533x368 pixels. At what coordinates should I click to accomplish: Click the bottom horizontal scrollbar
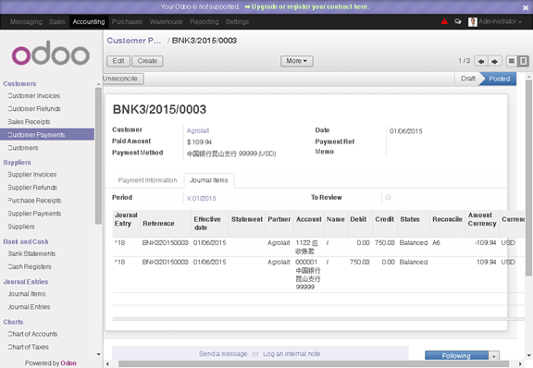point(313,364)
